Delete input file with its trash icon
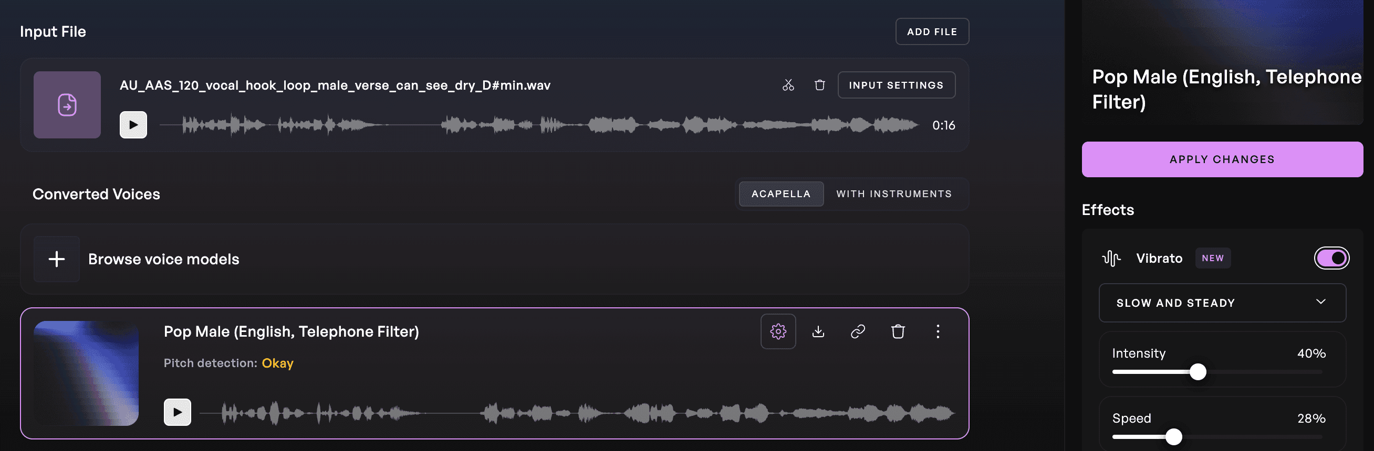1374x451 pixels. point(820,85)
